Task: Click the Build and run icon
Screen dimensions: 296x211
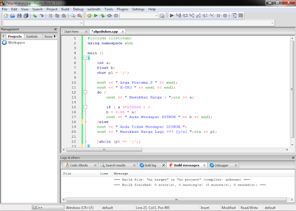Action: pos(103,16)
